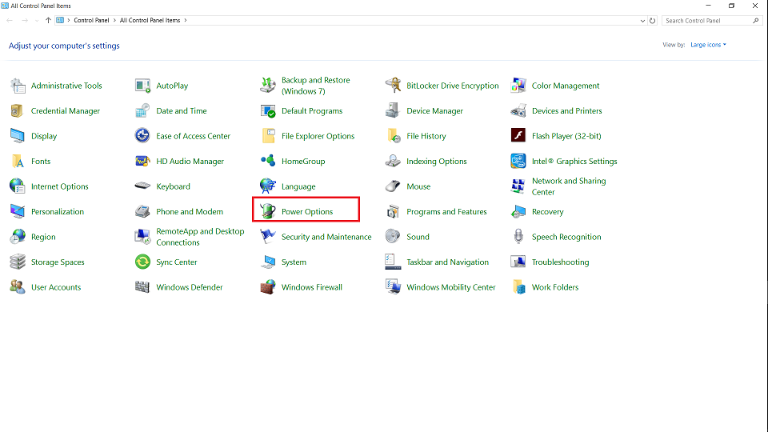Click the System link
Viewport: 768px width, 432px height.
coord(294,262)
